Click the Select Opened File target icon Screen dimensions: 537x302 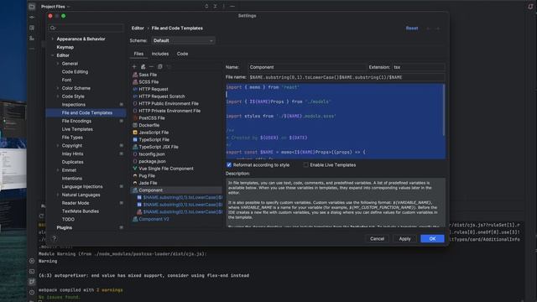point(206,6)
